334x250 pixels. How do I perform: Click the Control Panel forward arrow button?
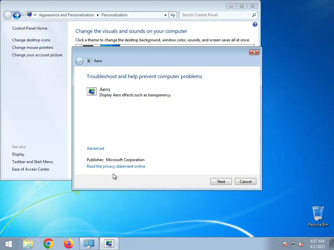(x=17, y=15)
